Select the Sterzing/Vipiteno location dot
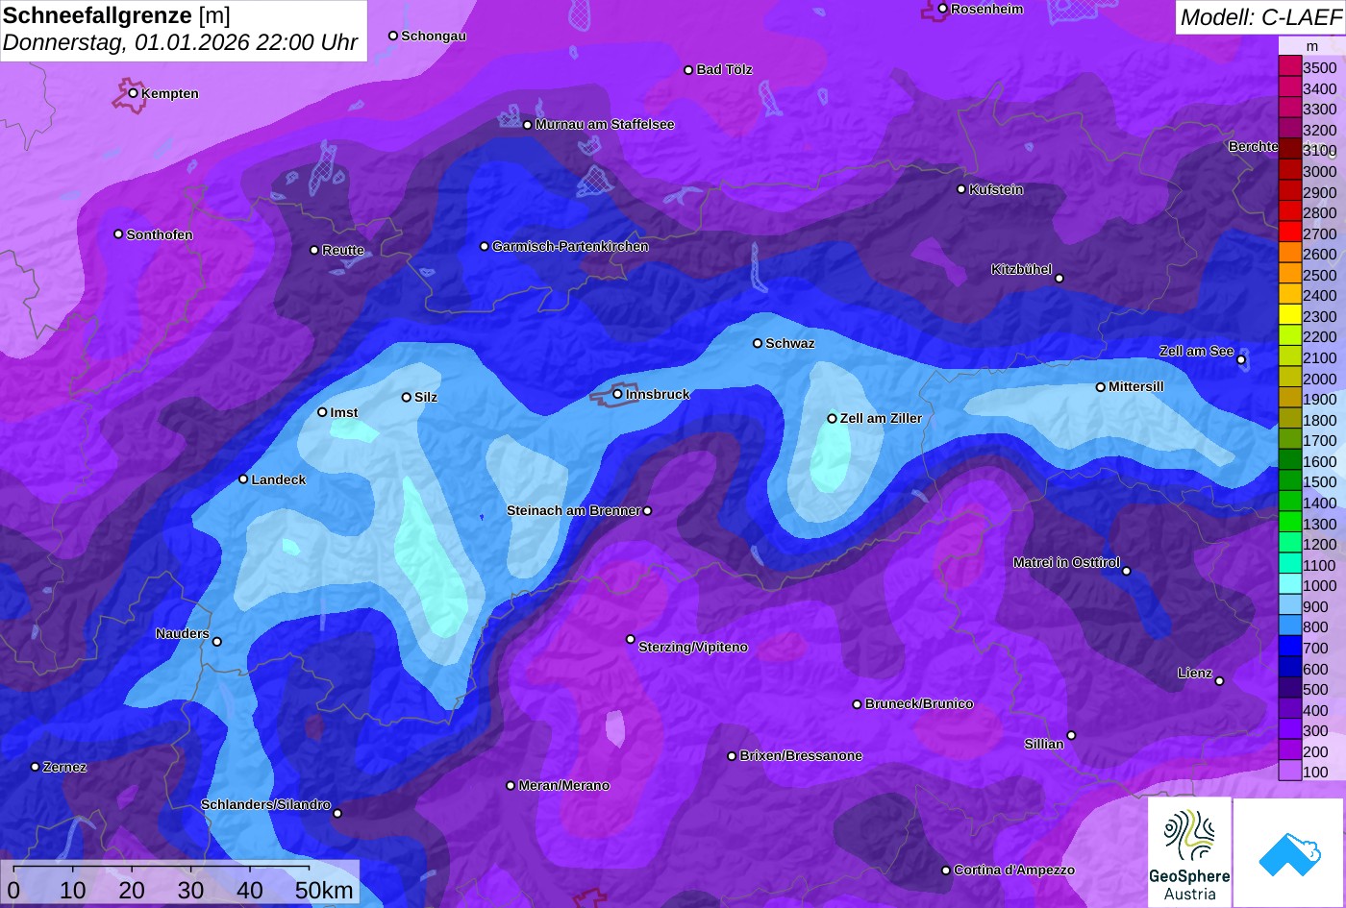 tap(631, 639)
